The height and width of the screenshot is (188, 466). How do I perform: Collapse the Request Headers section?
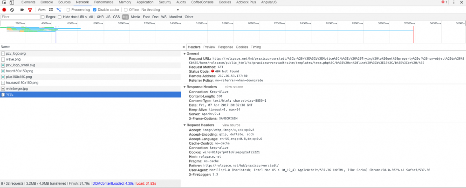click(x=185, y=125)
